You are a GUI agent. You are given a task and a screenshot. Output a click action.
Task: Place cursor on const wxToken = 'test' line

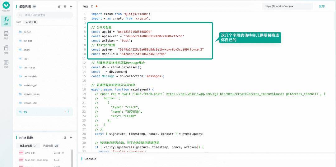tap(112, 41)
